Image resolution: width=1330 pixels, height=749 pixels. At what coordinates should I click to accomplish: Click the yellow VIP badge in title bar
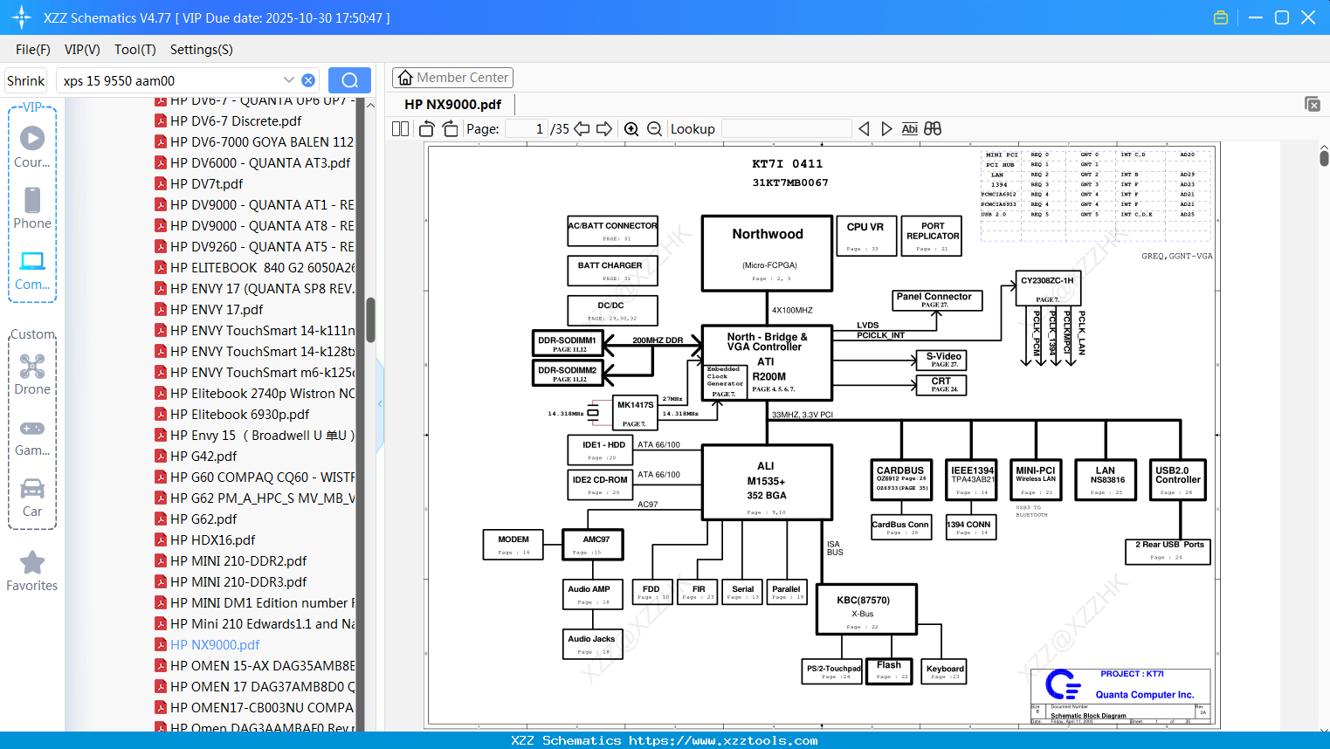1221,17
